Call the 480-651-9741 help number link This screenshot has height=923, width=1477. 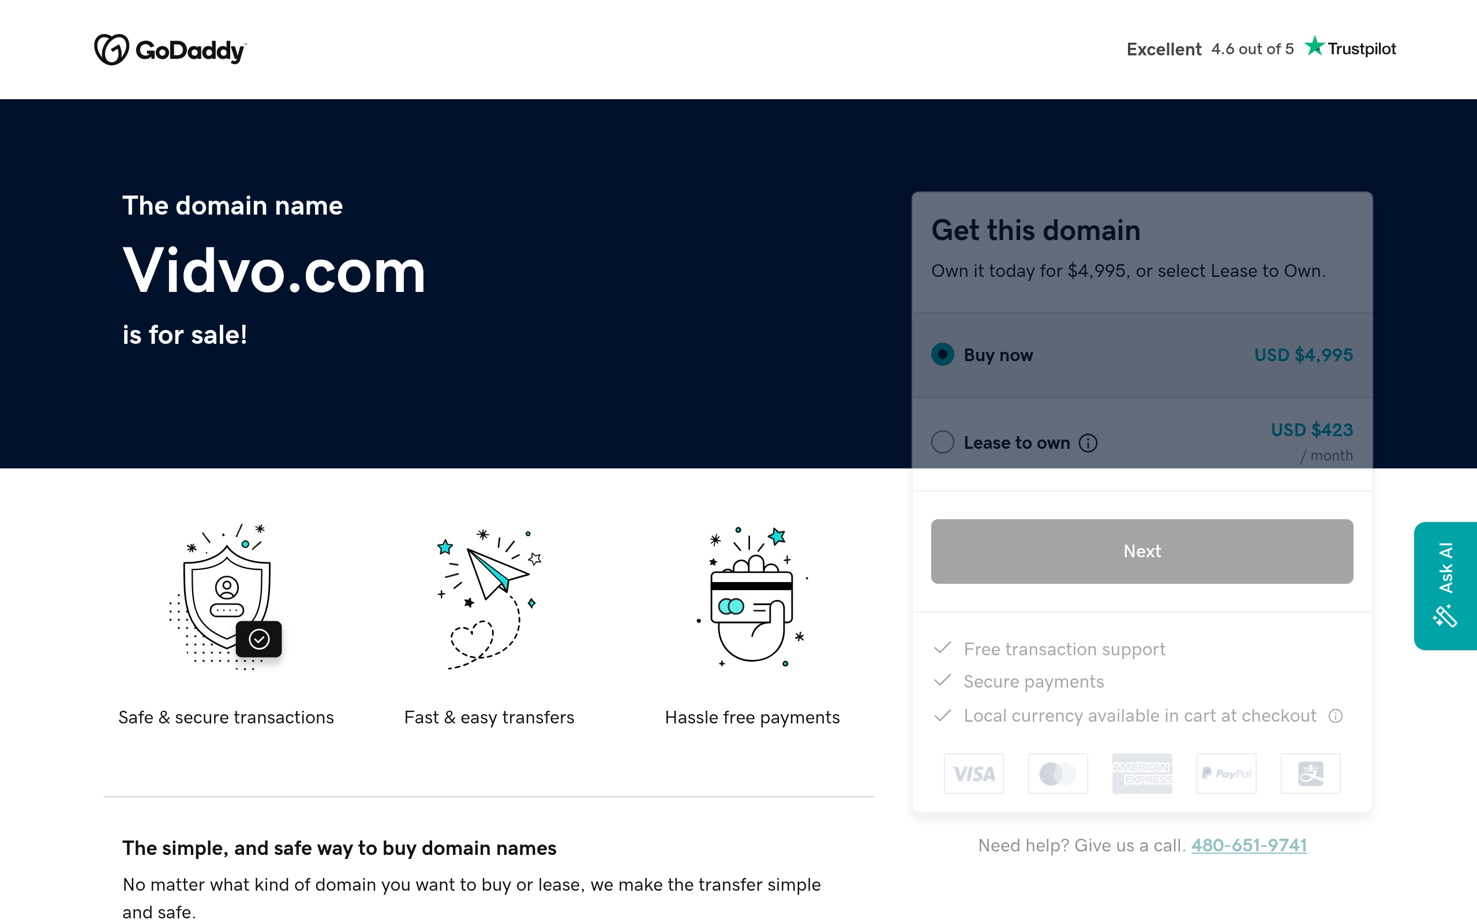[x=1249, y=846]
